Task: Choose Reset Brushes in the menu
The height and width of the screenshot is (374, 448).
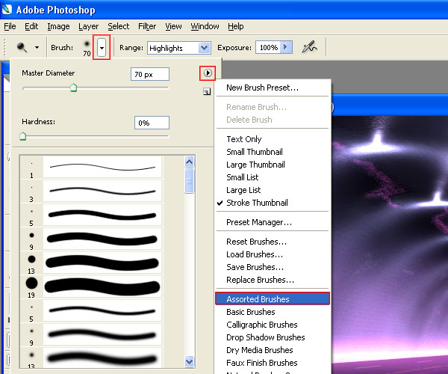Action: pyautogui.click(x=273, y=242)
